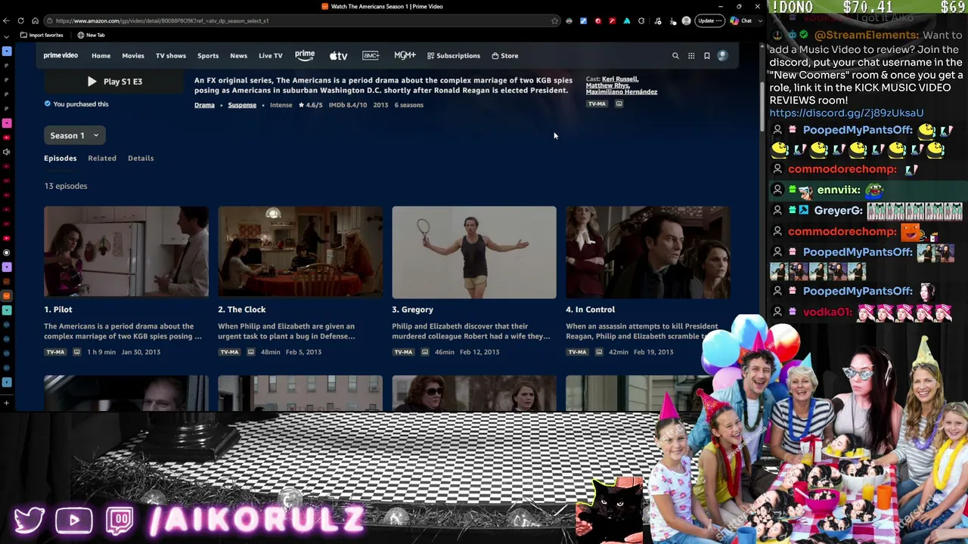Screen dimensions: 968x544
Task: Open the Pilot episode thumbnail
Action: coord(126,252)
